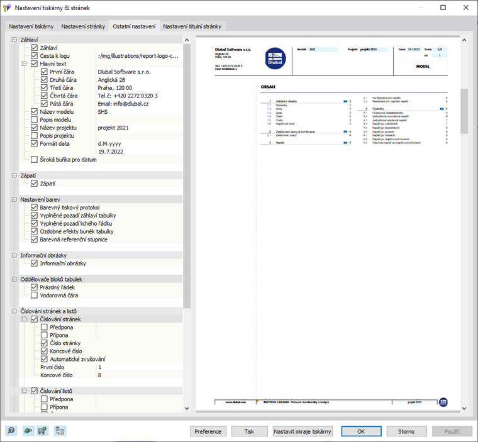Enable the Vodorovná čára checkbox
The width and height of the screenshot is (478, 442).
click(34, 295)
